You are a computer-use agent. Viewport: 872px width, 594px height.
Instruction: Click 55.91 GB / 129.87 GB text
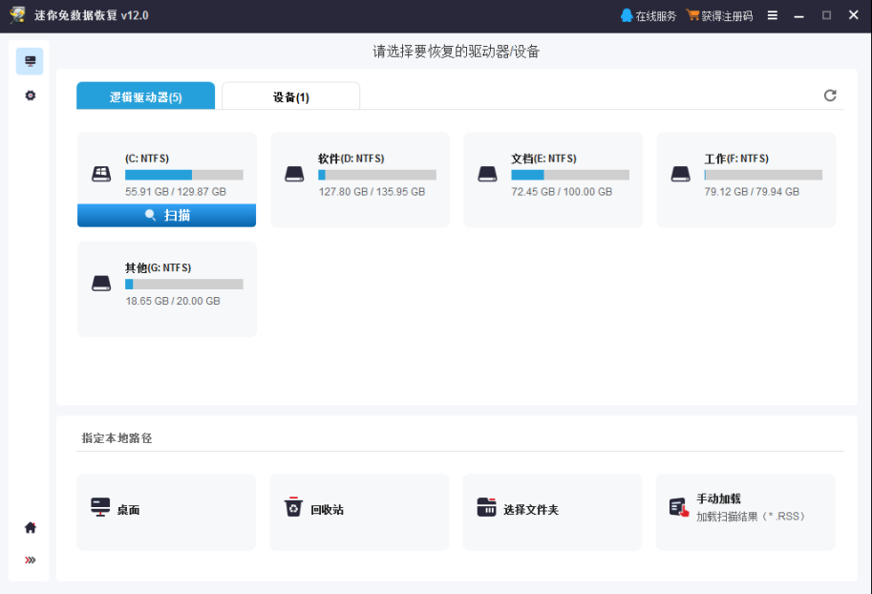[x=176, y=191]
